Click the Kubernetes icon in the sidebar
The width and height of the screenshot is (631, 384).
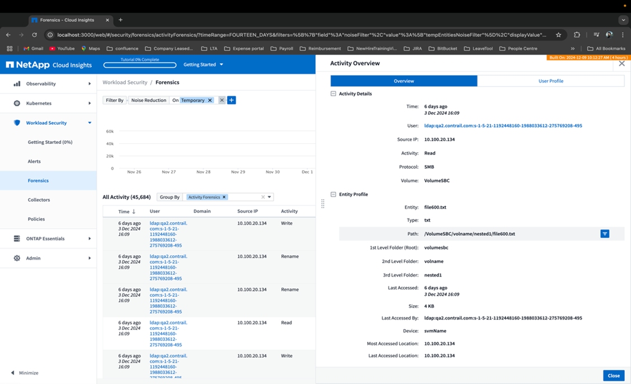point(17,103)
